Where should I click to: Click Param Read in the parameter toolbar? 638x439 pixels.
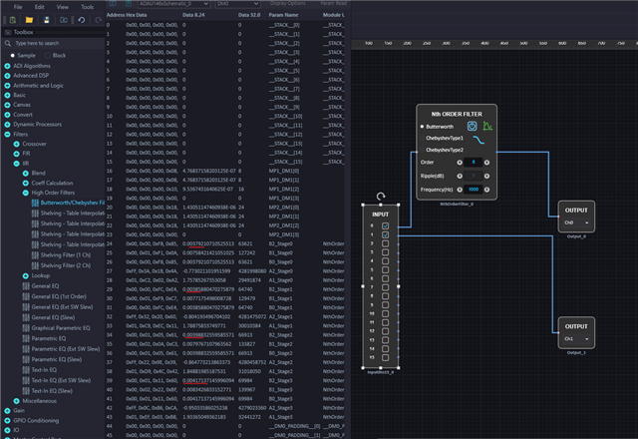(334, 3)
